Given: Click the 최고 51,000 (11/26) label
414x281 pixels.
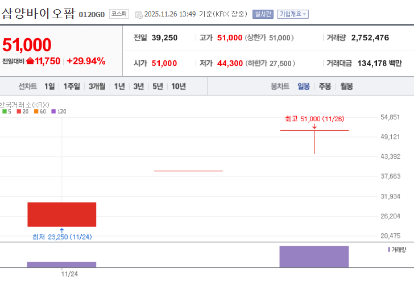Looking at the screenshot, I should pos(314,119).
